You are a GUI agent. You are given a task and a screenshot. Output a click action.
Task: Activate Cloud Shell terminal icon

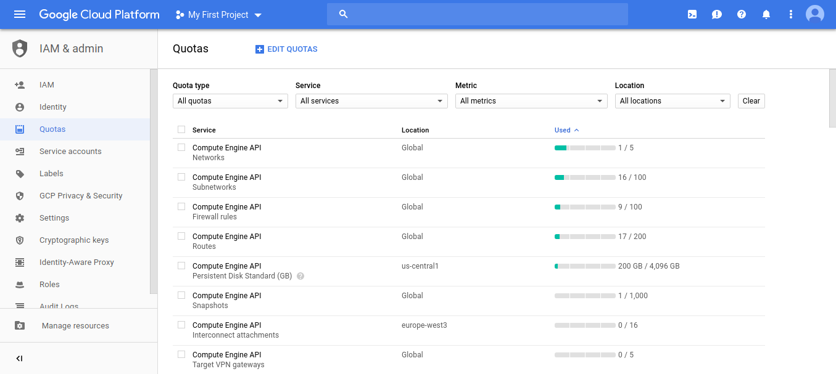[x=692, y=14]
